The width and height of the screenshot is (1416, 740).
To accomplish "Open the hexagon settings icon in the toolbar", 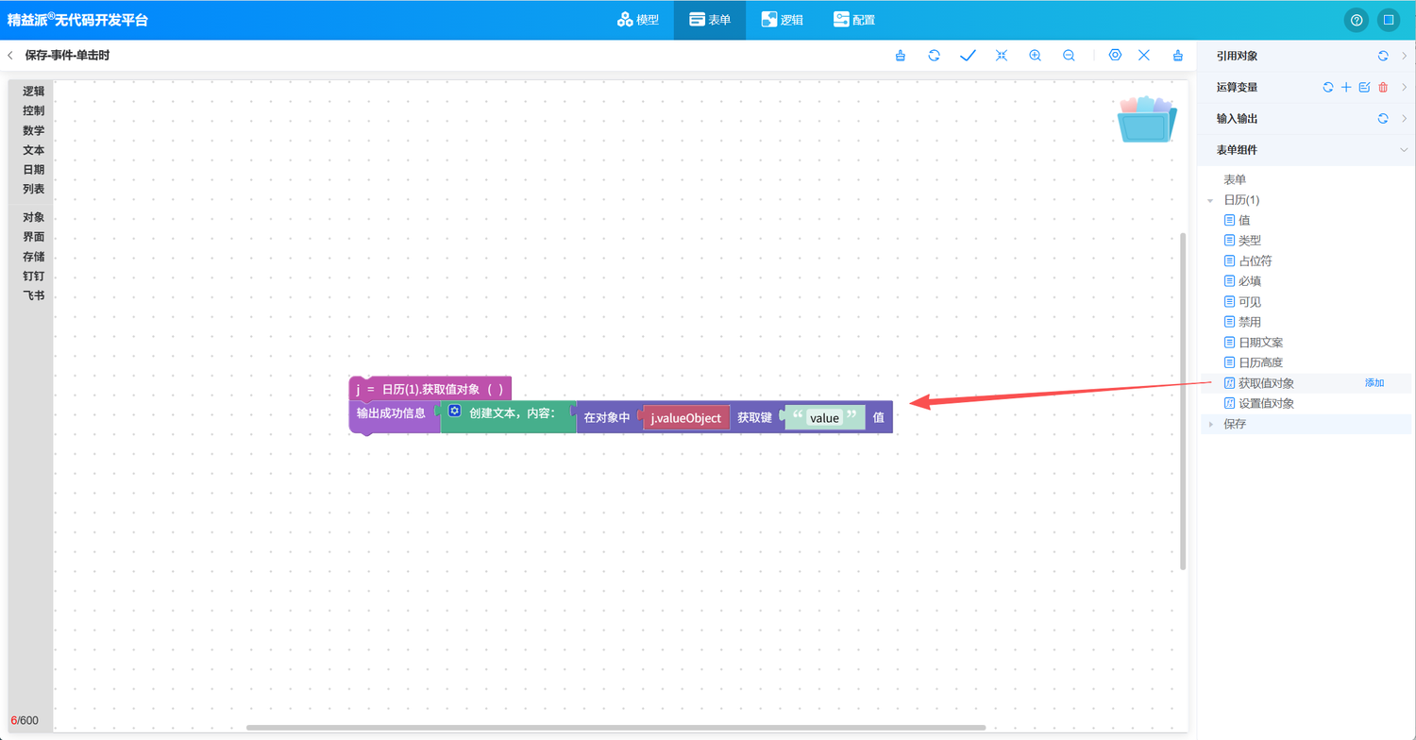I will click(x=1115, y=56).
